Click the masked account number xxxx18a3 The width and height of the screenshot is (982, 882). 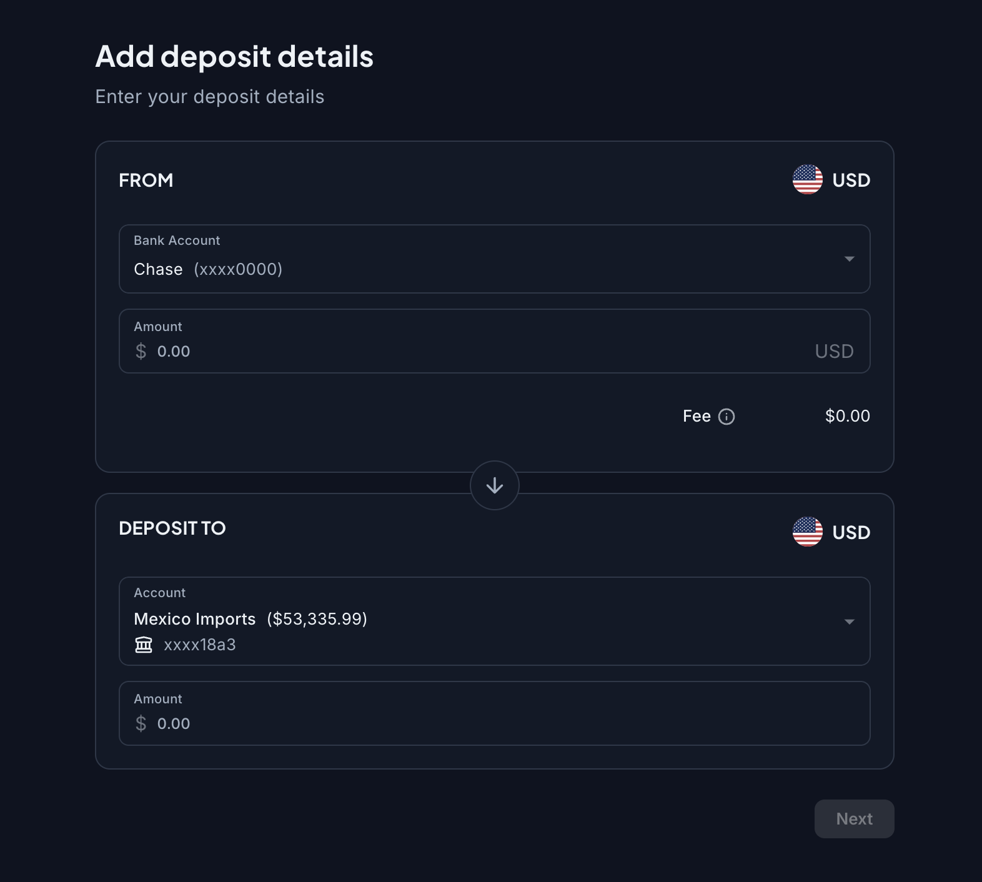[200, 645]
